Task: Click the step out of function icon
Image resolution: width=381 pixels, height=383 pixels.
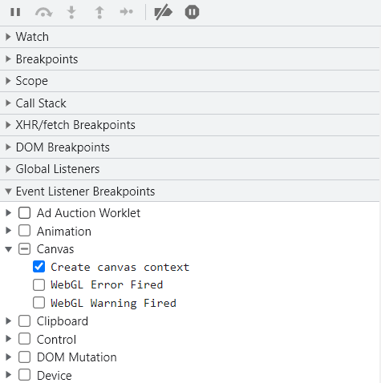Action: pyautogui.click(x=99, y=12)
